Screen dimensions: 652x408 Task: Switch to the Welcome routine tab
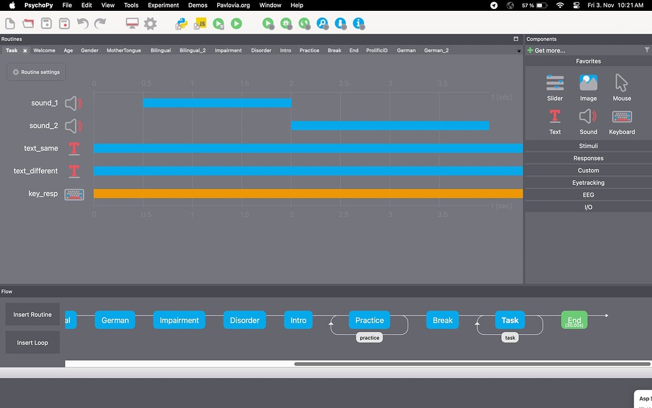point(44,50)
